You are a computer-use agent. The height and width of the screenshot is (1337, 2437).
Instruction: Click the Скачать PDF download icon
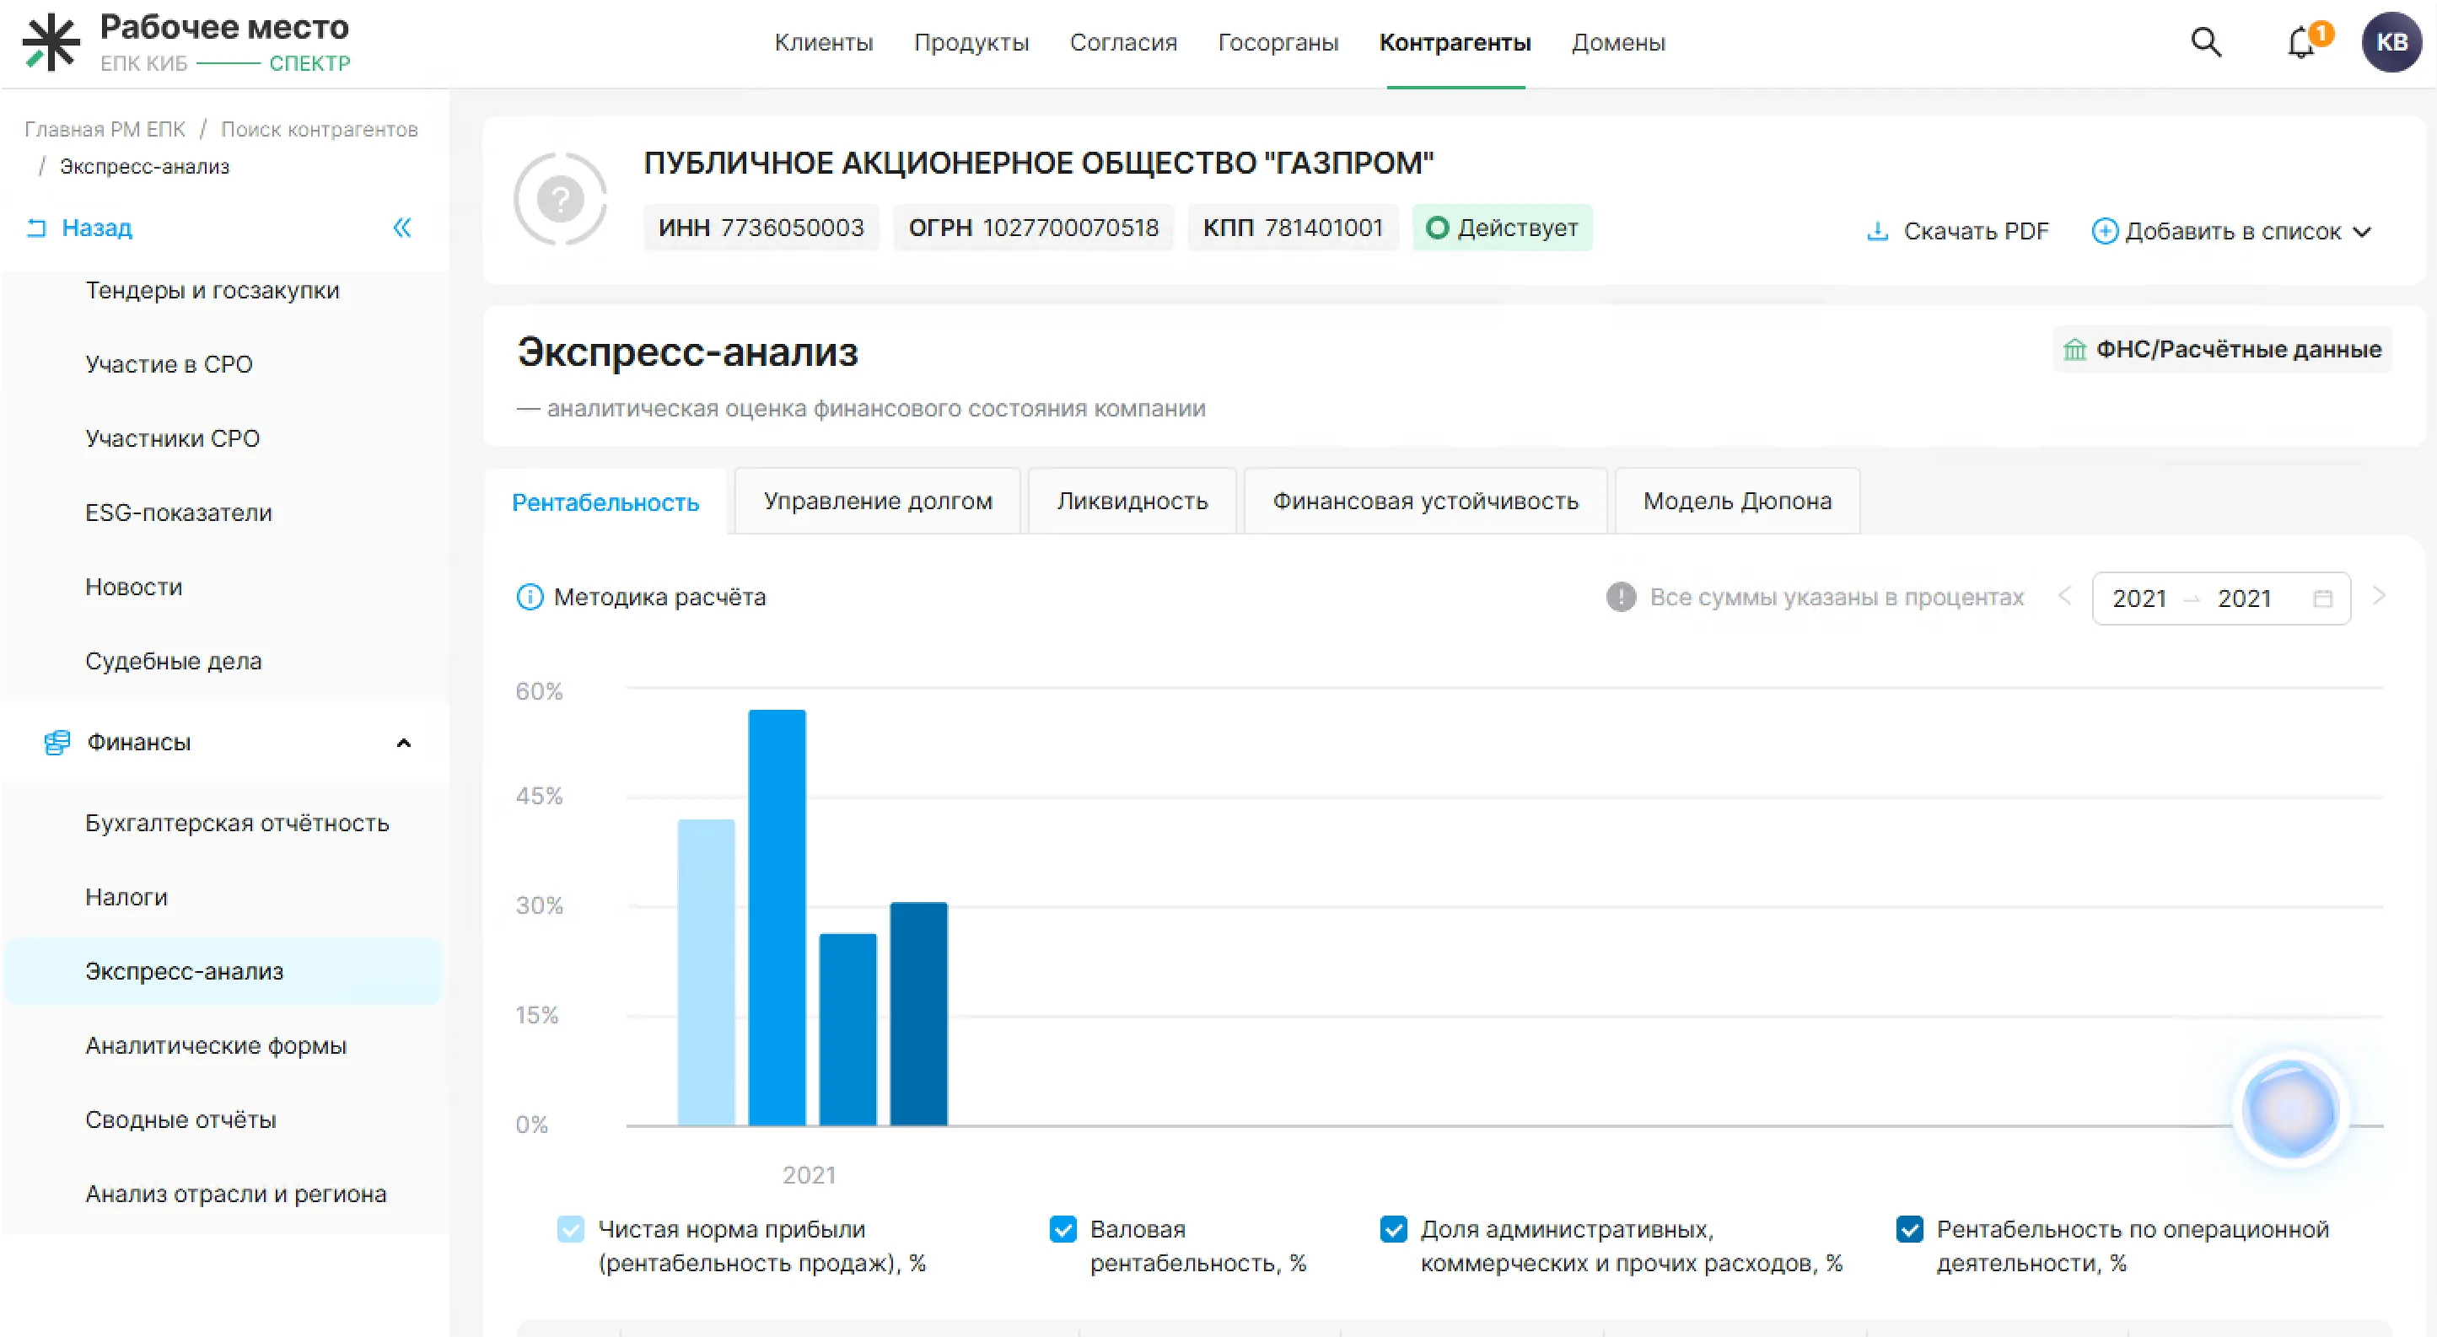point(1877,231)
